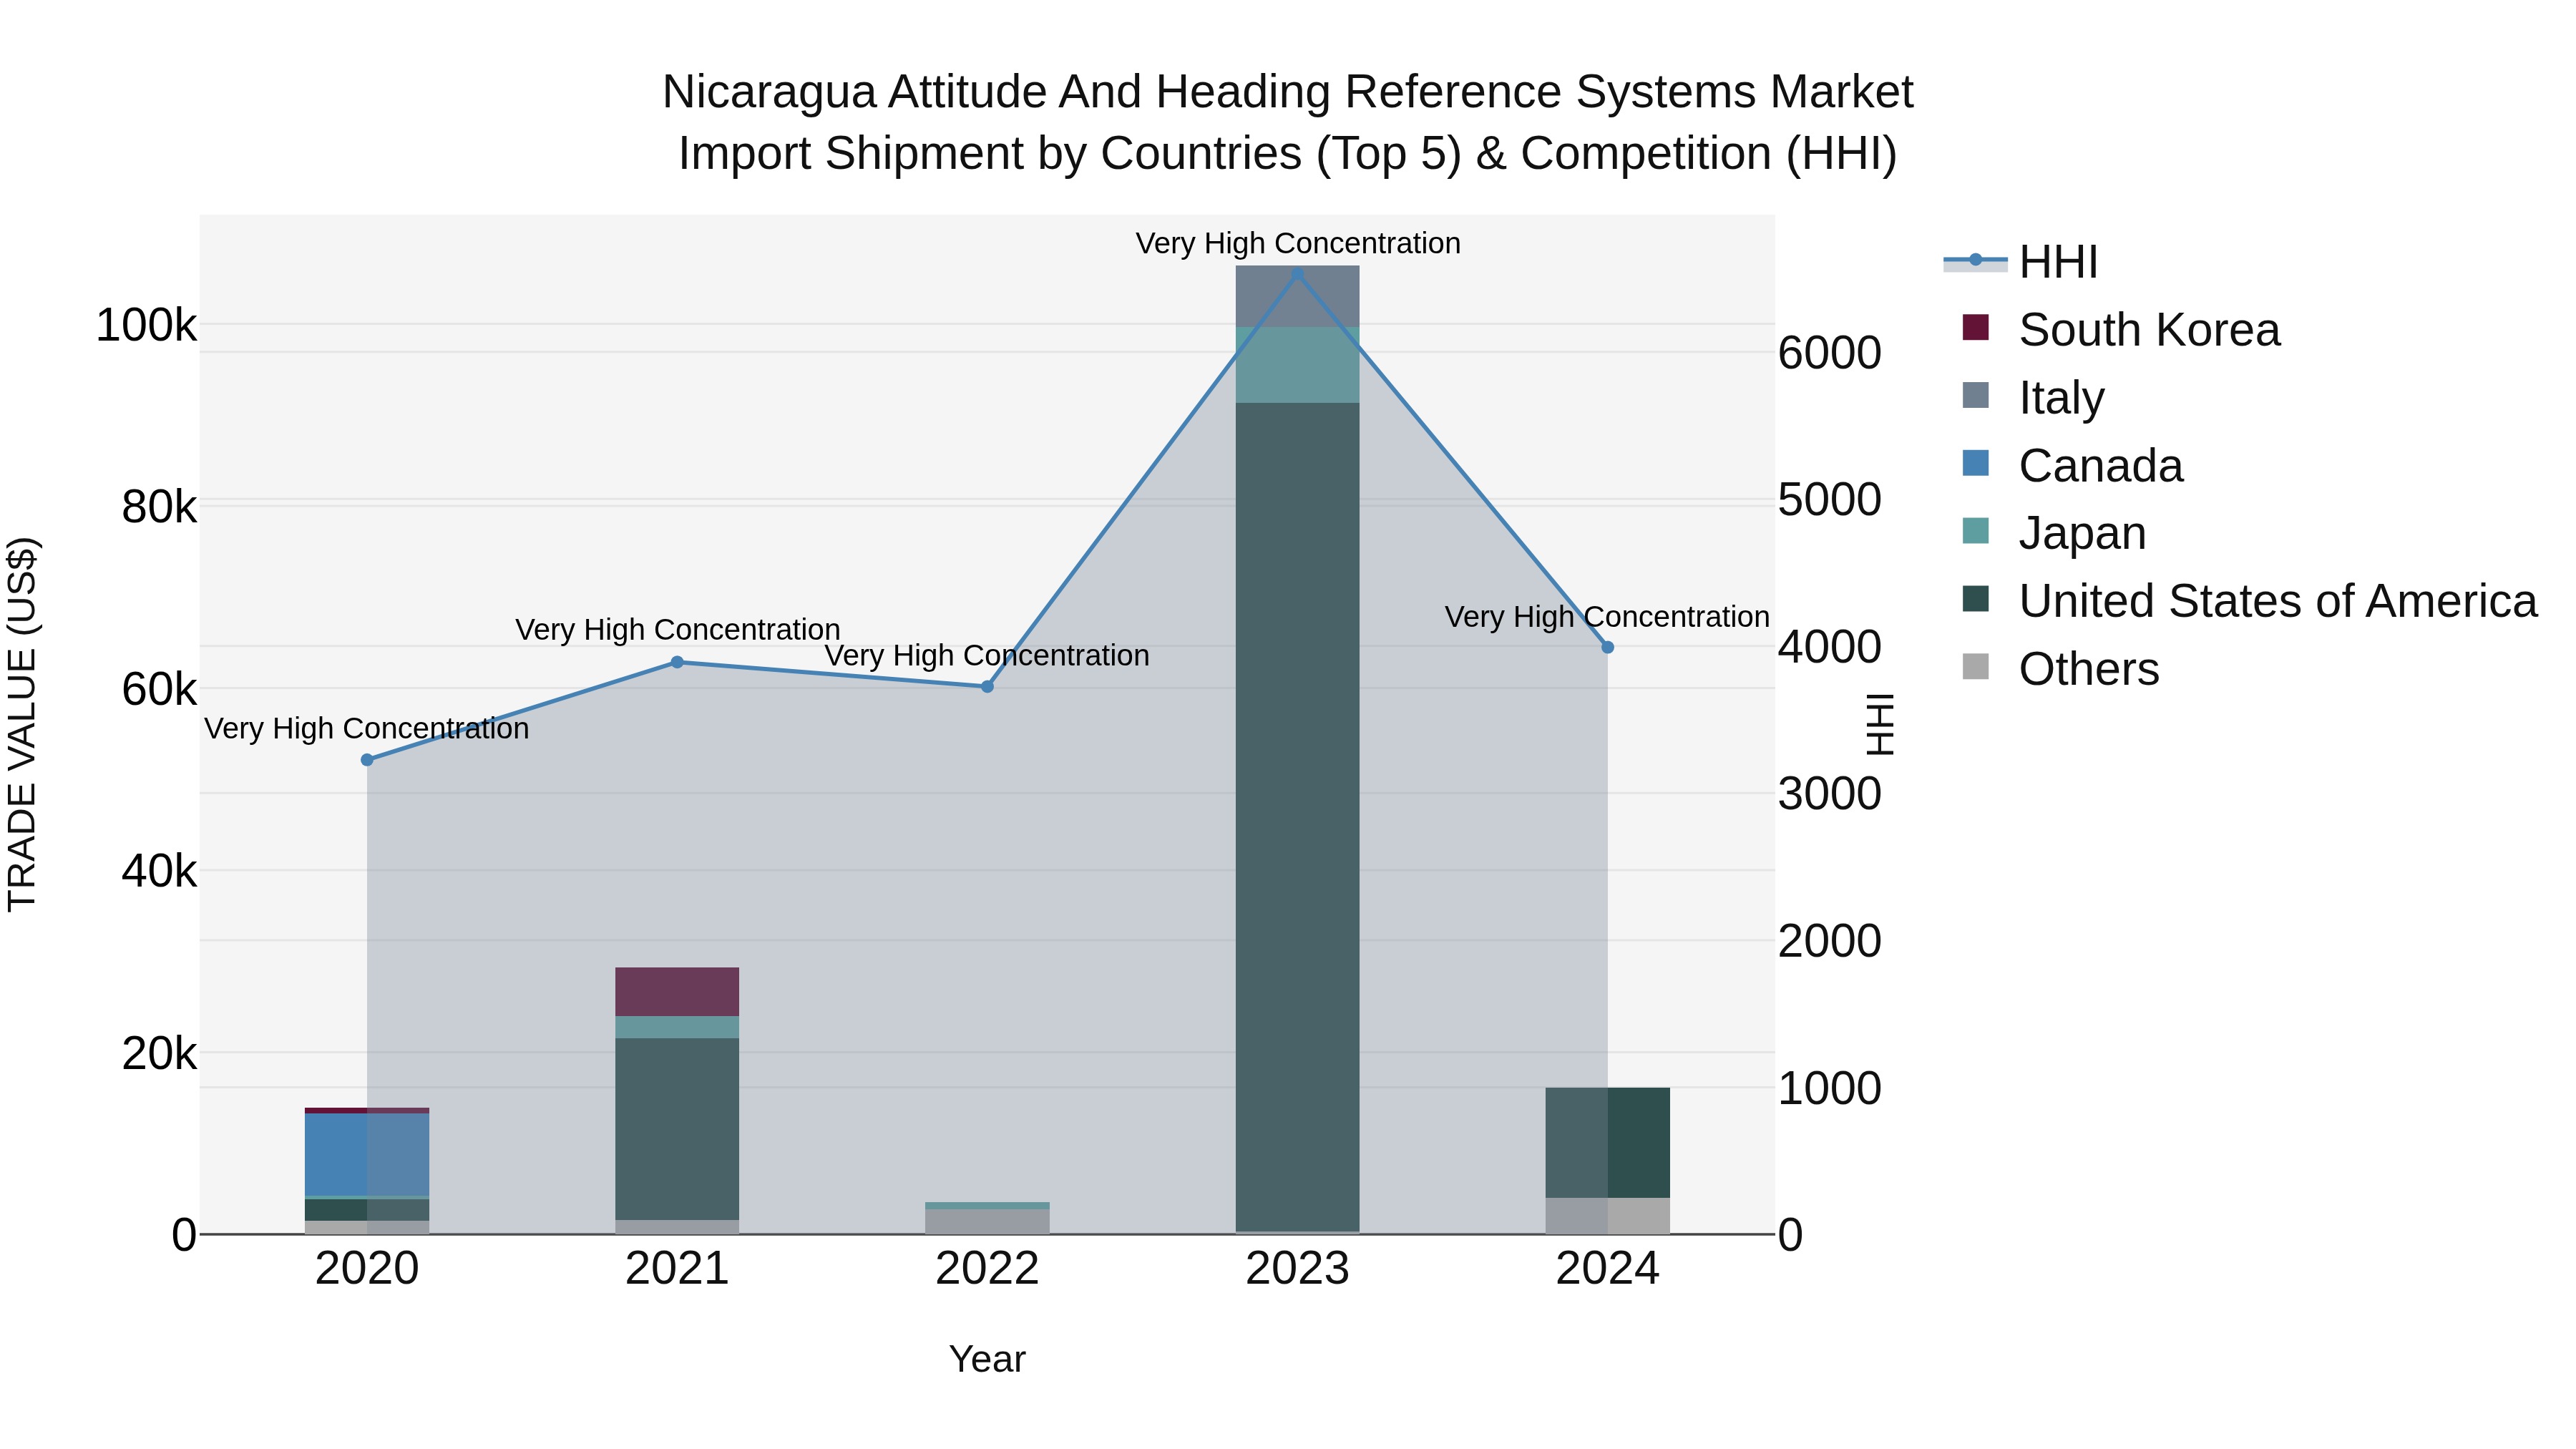Click the 20k left axis tick

click(x=159, y=1054)
